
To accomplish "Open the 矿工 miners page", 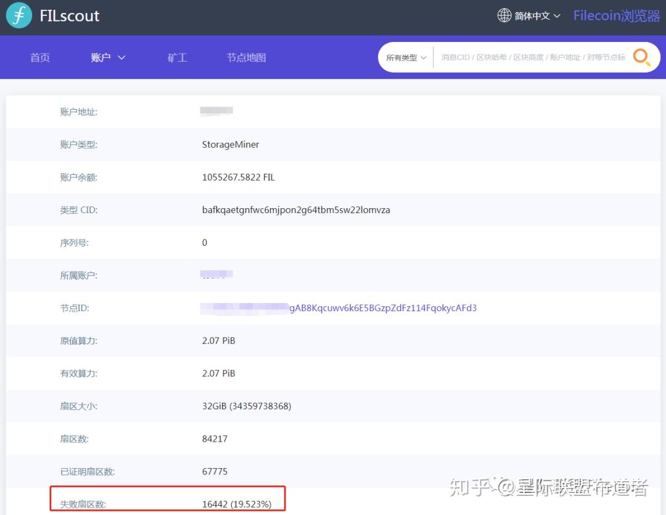I will pyautogui.click(x=177, y=57).
